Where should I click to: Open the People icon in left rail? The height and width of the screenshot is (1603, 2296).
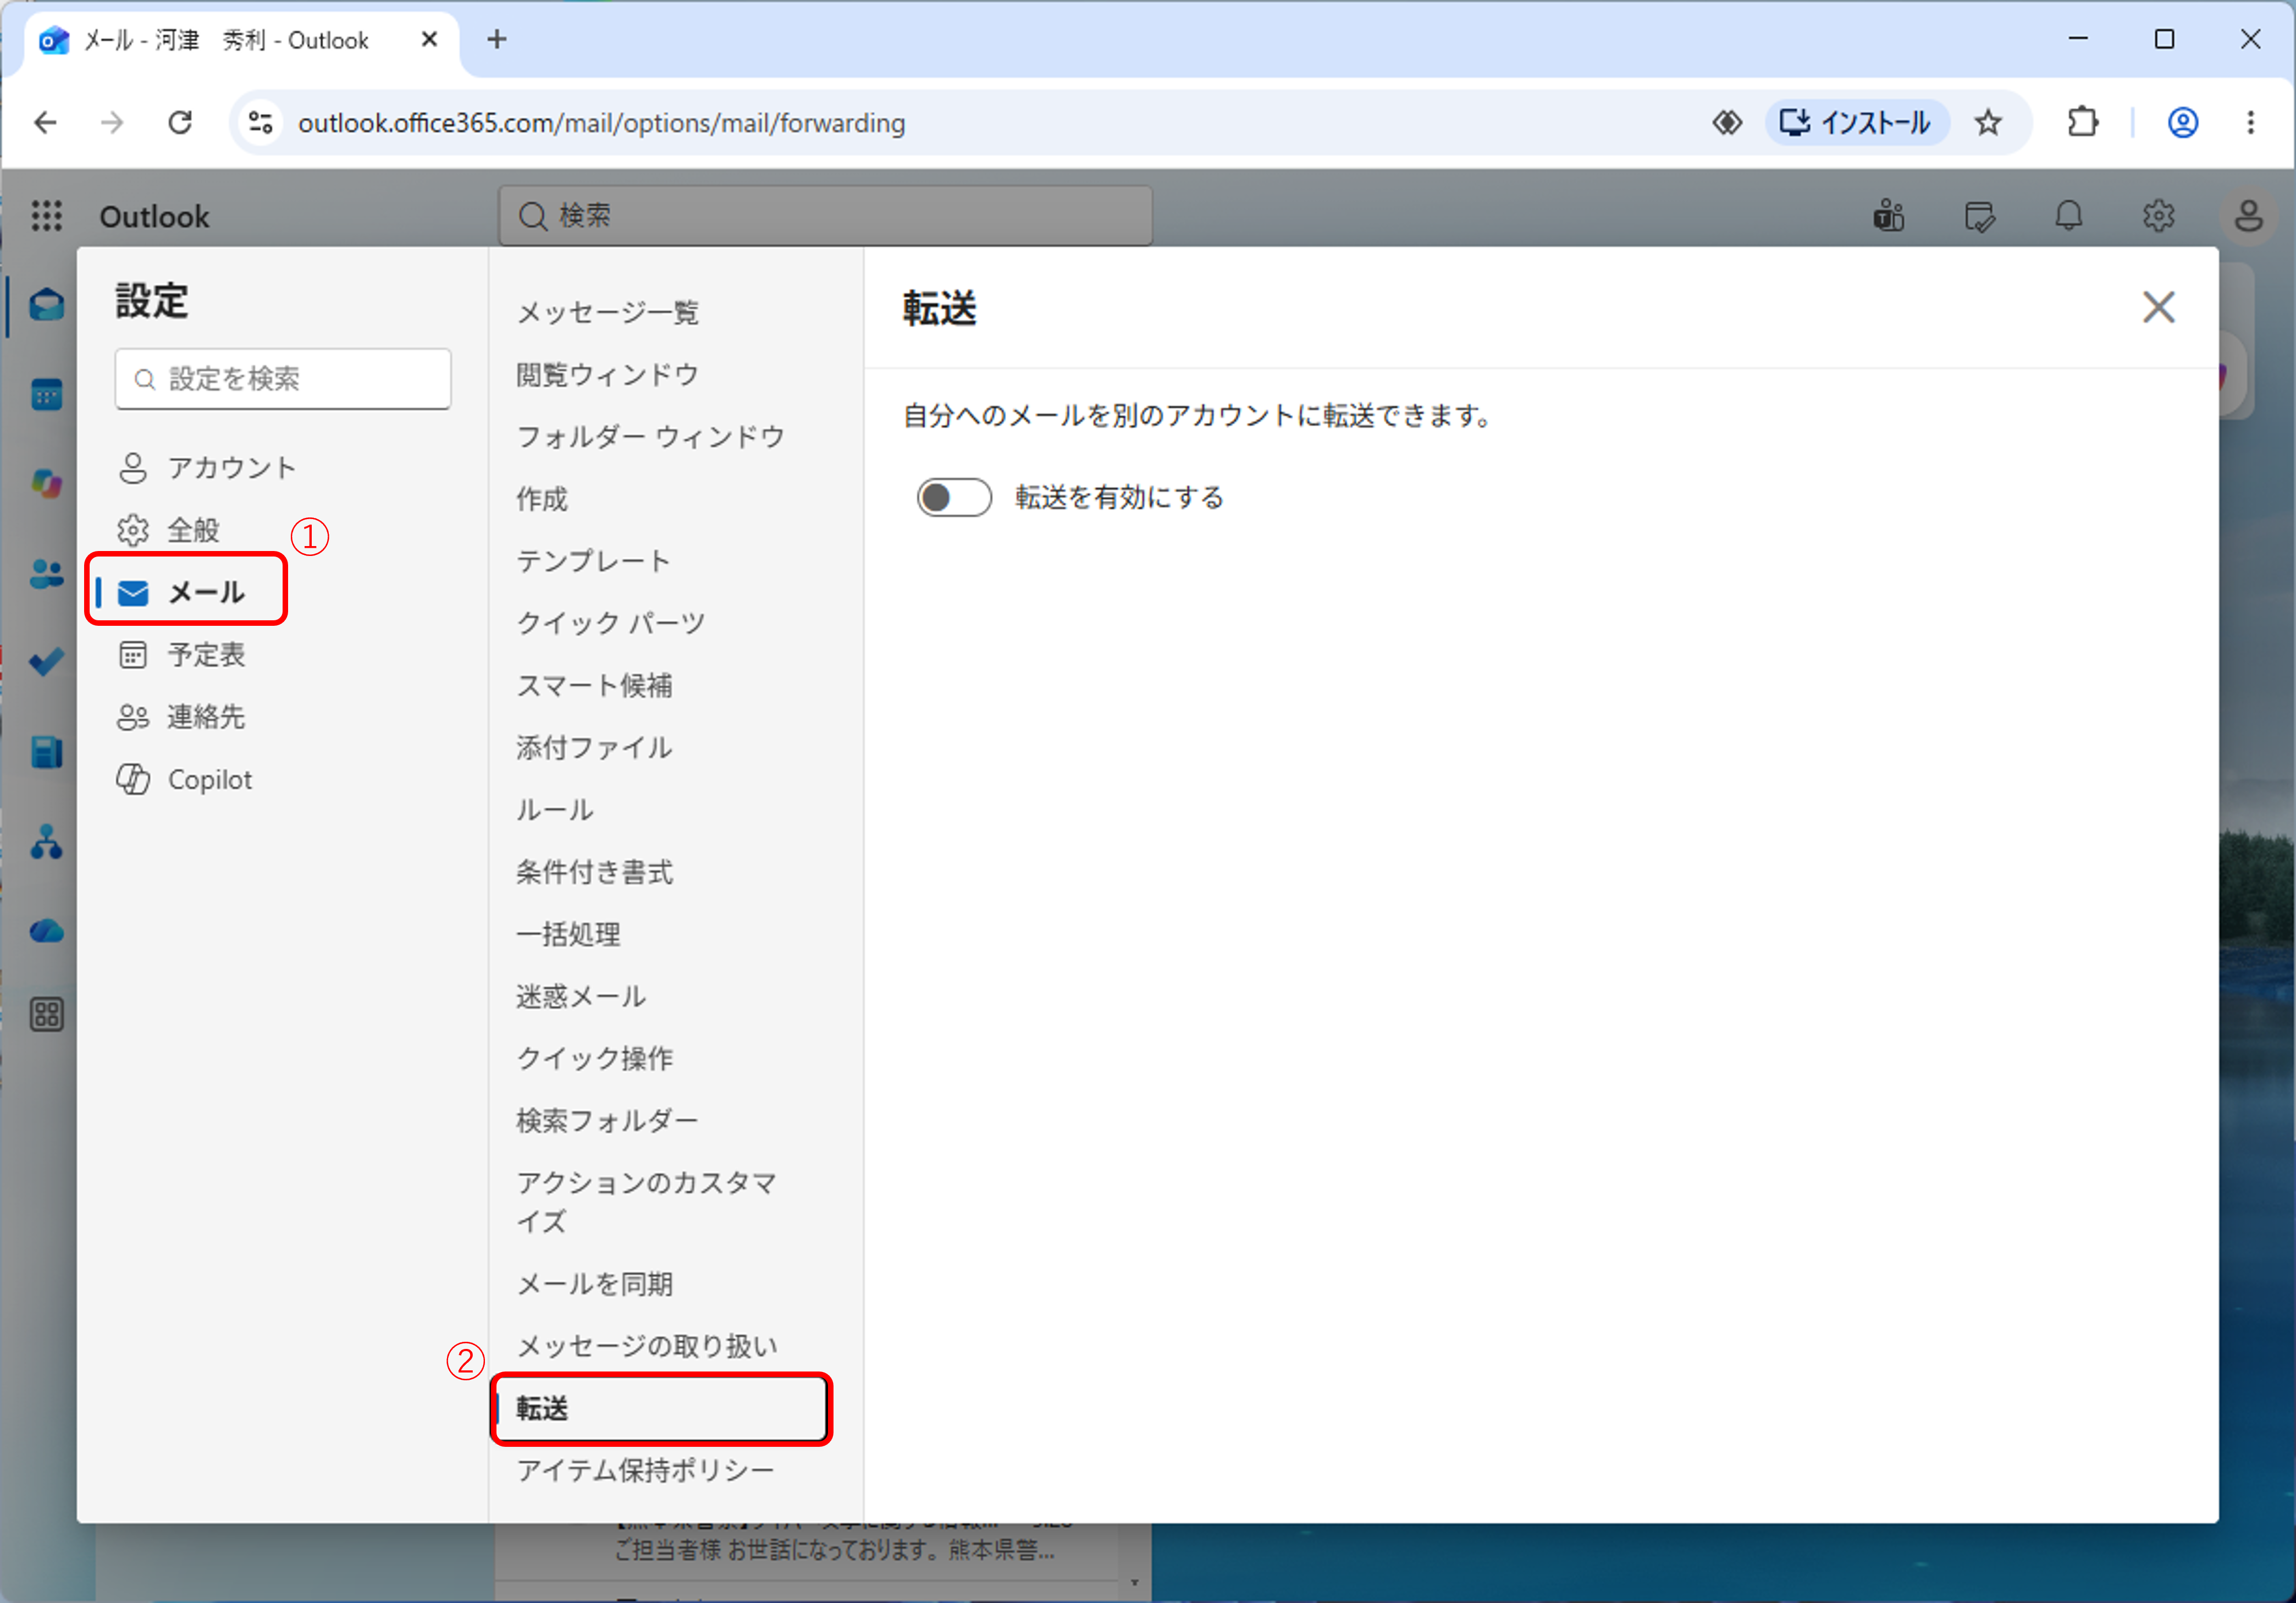click(46, 574)
